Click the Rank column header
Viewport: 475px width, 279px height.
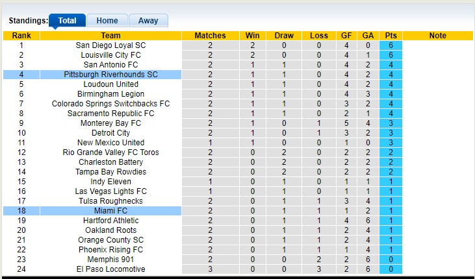pyautogui.click(x=21, y=36)
